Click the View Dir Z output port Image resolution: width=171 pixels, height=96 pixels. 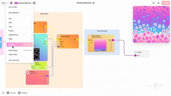[48, 83]
